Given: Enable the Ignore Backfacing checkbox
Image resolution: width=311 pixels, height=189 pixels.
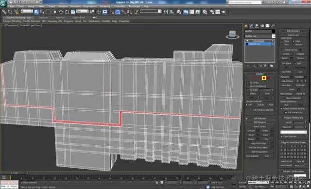Looking at the screenshot, I should pyautogui.click(x=248, y=86).
